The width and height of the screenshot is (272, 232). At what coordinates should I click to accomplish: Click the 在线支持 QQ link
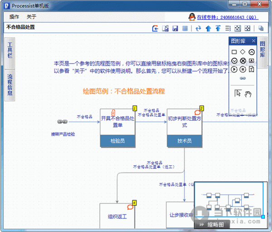tap(228, 17)
